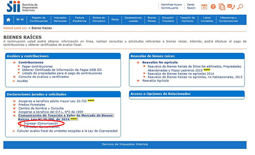Click Bienes Raíces in the breadcrumb
This screenshot has height=155, width=255.
tap(42, 28)
